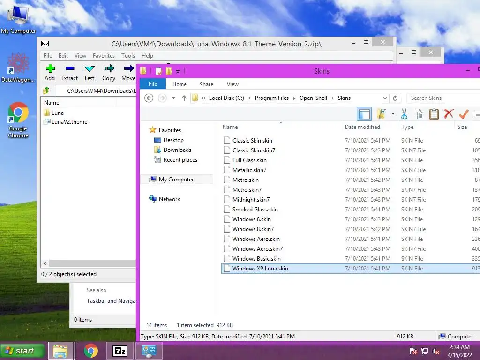Go up to Open-Shell folder with Up arrow
480x360 pixels.
tap(184, 98)
